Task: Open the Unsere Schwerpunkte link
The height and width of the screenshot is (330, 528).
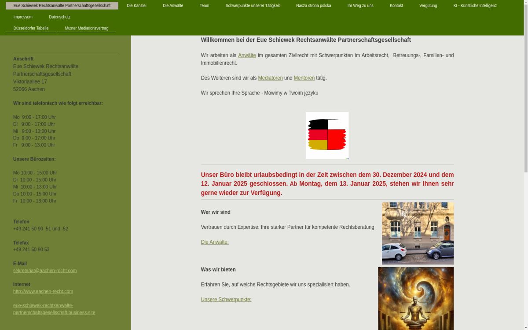Action: [x=226, y=300]
